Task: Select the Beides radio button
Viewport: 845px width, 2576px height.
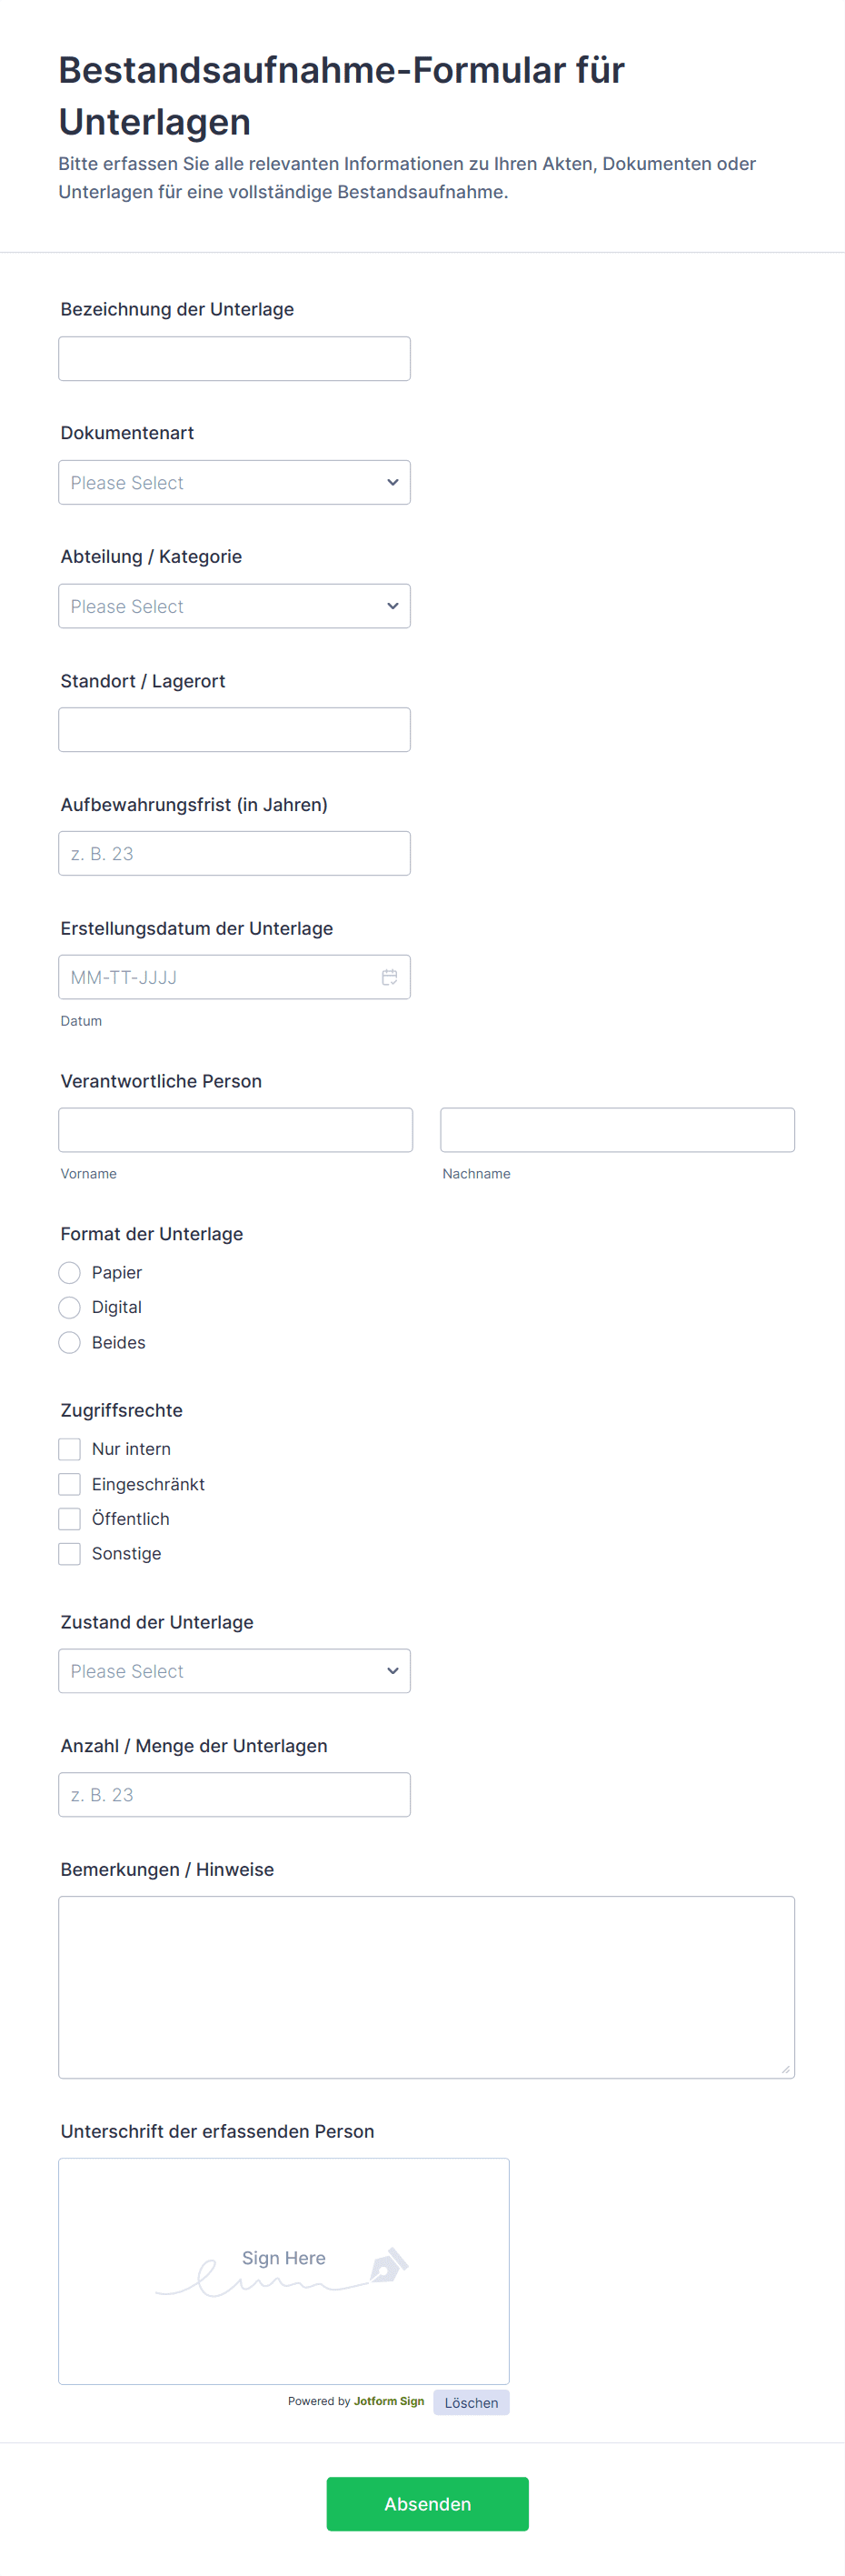Action: (x=70, y=1342)
